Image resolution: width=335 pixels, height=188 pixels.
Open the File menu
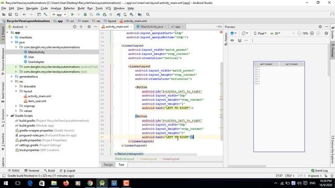[x=4, y=8]
